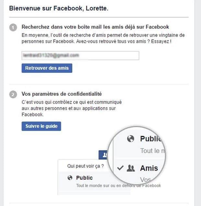Choose Public in the small audience menu
This screenshot has height=206, width=201.
pos(84,178)
